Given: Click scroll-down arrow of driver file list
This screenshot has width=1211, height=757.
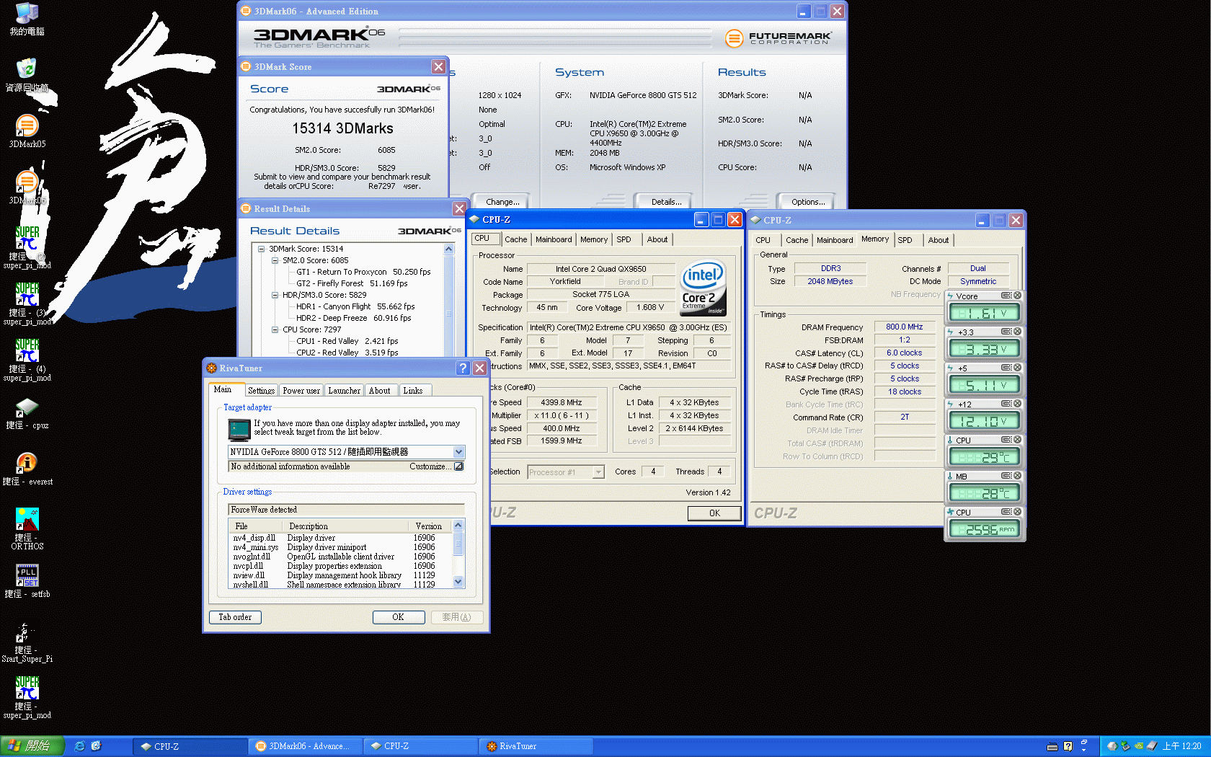Looking at the screenshot, I should click(458, 581).
